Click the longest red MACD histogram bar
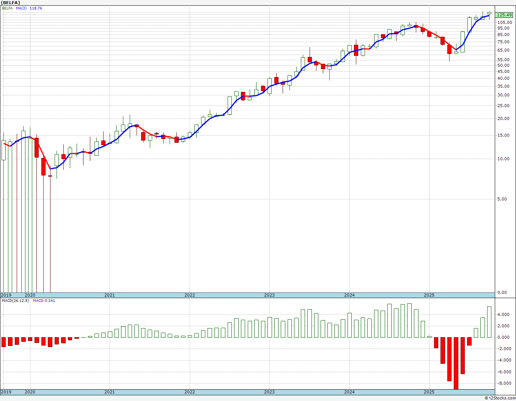 pyautogui.click(x=456, y=363)
